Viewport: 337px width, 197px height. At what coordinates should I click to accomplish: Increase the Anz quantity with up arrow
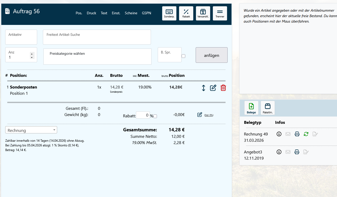(32, 54)
